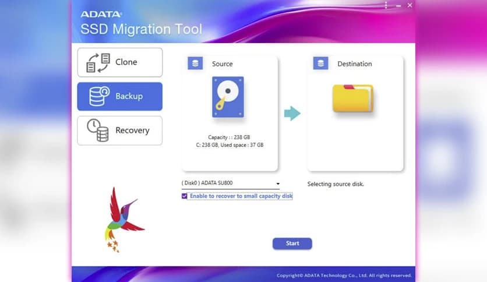Click the 'Source' panel label
Viewport: 487px width, 282px height.
[x=223, y=64]
